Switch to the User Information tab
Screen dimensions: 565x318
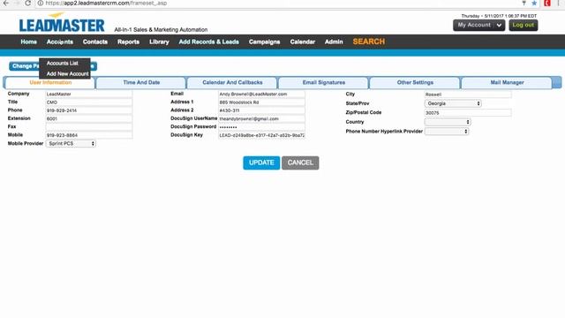click(x=50, y=82)
